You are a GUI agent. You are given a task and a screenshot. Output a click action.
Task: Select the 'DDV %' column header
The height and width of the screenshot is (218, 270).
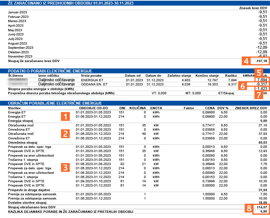click(223, 108)
